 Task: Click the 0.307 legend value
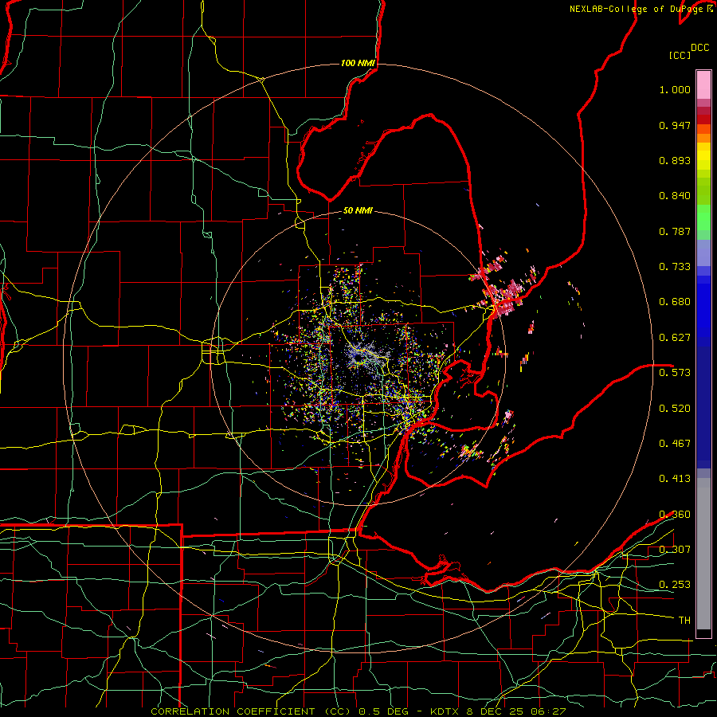point(675,550)
